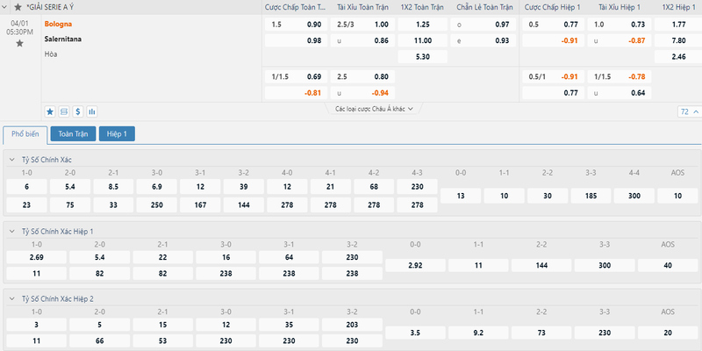702x351 pixels.
Task: Pick first-half correct score 1-0 at 2.69
Action: 37,257
